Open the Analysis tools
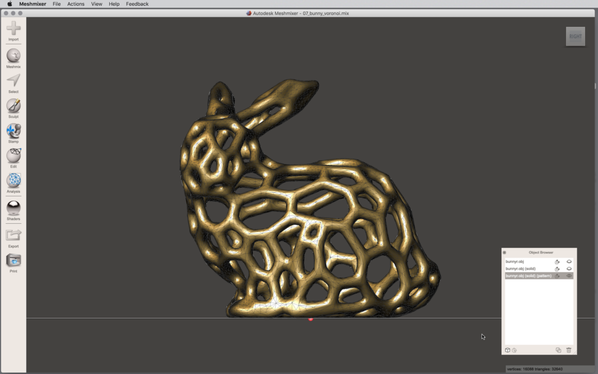598x374 pixels. pos(13,181)
